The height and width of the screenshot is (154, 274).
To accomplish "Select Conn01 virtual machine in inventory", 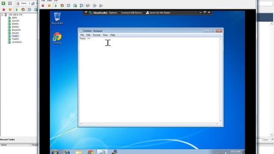I will (15, 21).
